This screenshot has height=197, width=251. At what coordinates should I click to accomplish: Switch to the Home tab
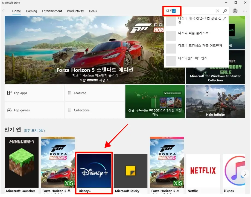16,11
